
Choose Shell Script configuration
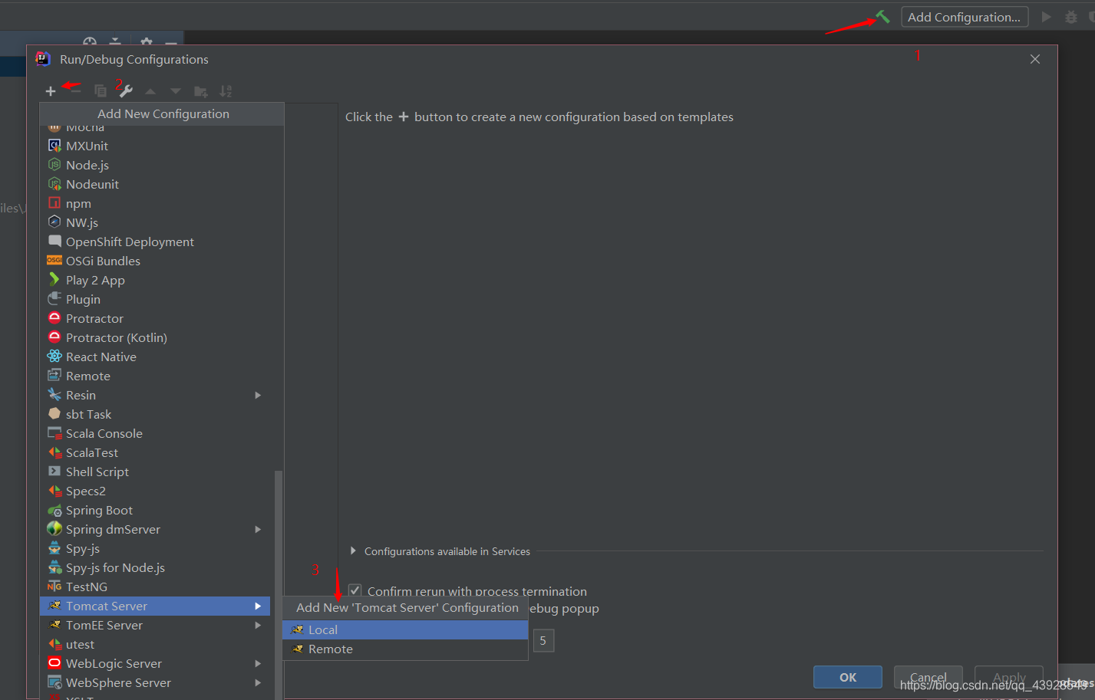(155, 472)
